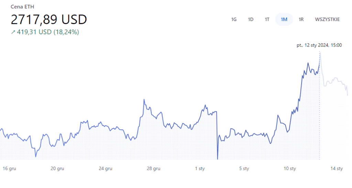Click the green upward trend arrow icon
The image size is (352, 188).
pyautogui.click(x=13, y=32)
